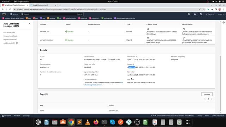
Task: Share this page from address bar
Action: (200, 10)
